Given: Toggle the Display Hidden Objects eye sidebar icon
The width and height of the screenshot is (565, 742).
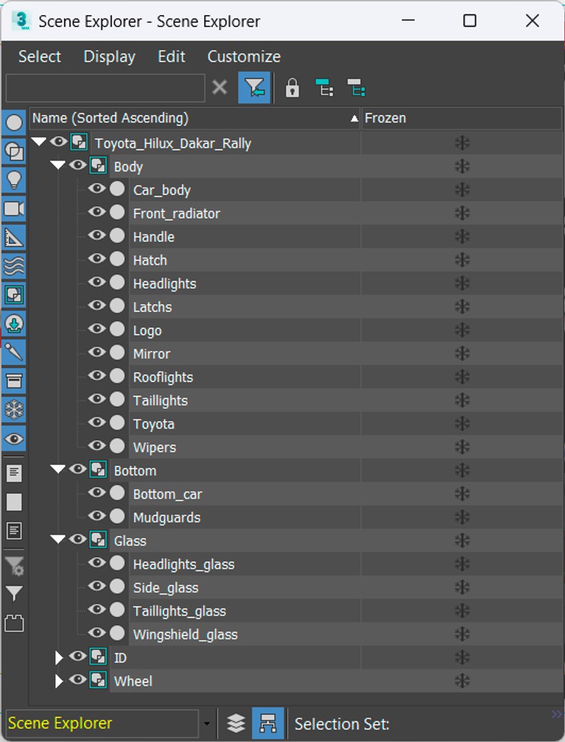Looking at the screenshot, I should [14, 438].
